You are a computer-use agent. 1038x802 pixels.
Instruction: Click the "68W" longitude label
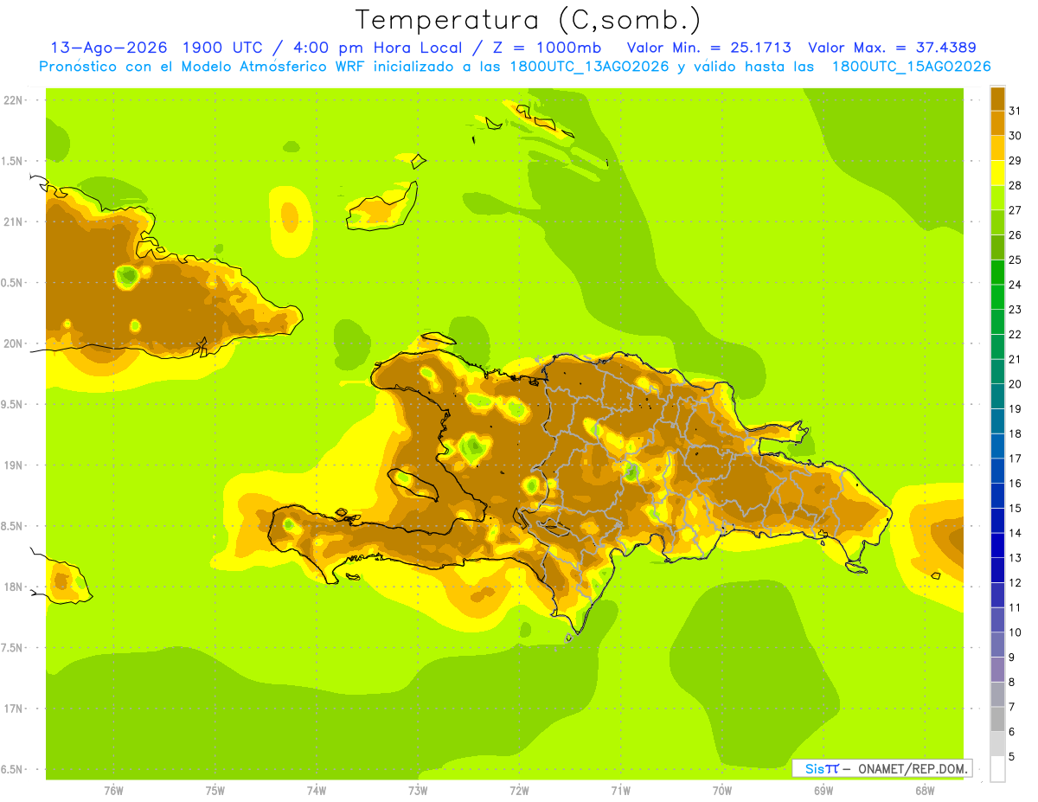[x=925, y=791]
